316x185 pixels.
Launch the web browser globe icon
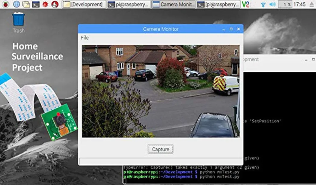pyautogui.click(x=16, y=4)
